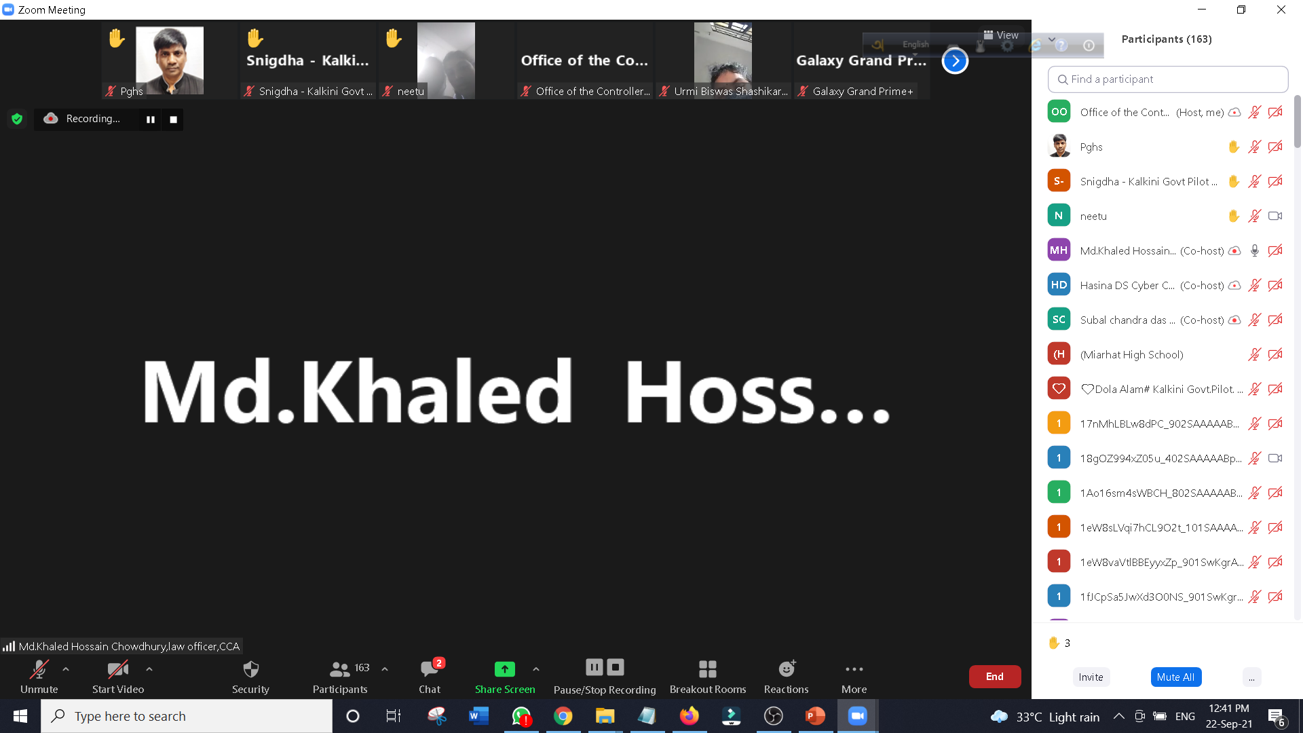Image resolution: width=1303 pixels, height=733 pixels.
Task: Focus the Find a participant search box
Action: point(1168,79)
